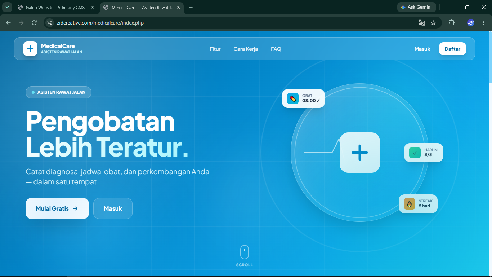
Task: Select the MedicalCare — Asisten Rawat Jalan tab
Action: pyautogui.click(x=142, y=7)
